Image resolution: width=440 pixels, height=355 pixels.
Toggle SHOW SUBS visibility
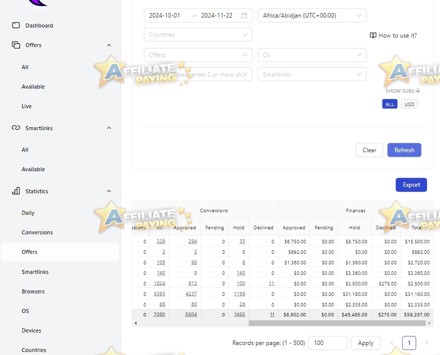click(402, 91)
